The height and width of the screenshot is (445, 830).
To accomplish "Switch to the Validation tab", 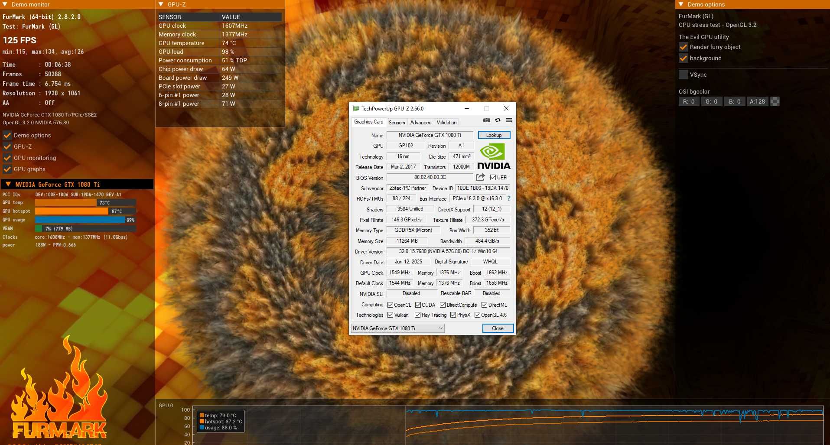I will point(446,123).
